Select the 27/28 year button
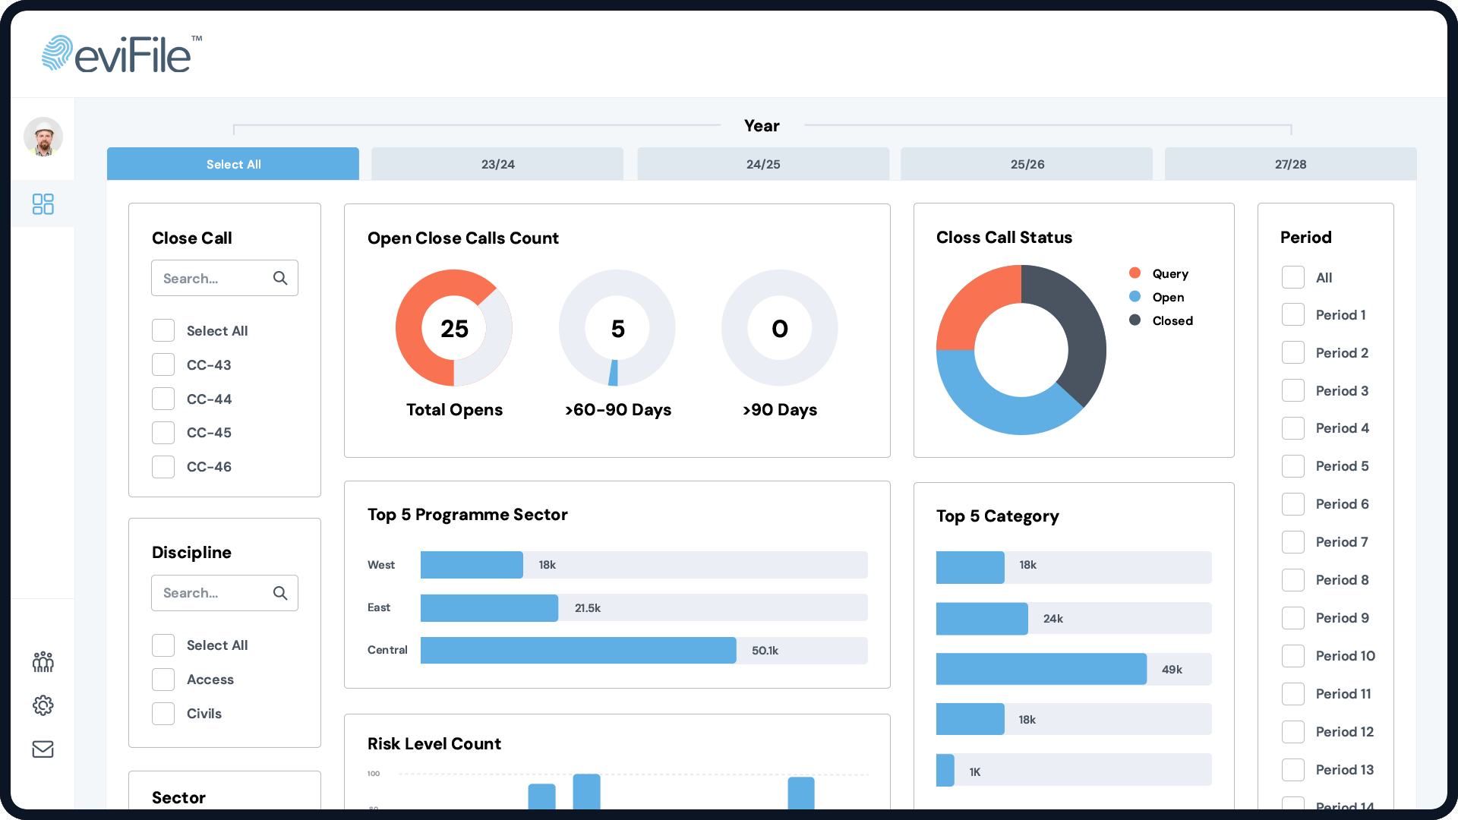 (1290, 164)
